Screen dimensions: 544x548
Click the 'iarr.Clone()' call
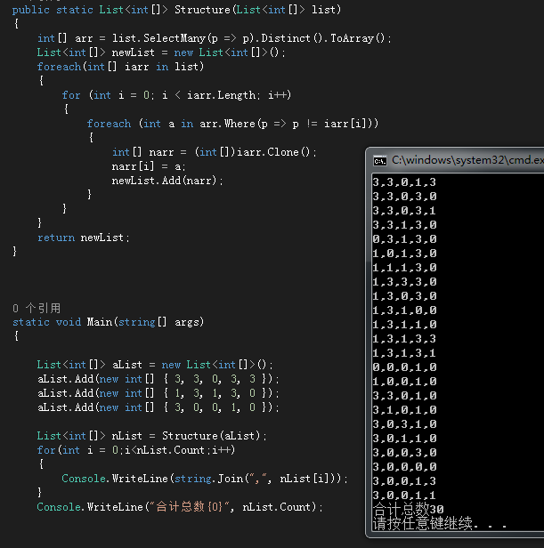point(273,152)
